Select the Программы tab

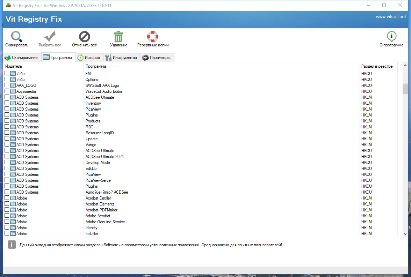58,57
